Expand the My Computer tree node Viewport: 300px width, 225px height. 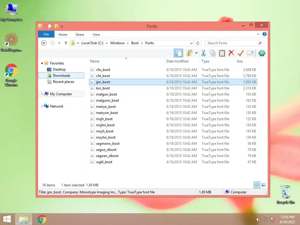point(42,94)
